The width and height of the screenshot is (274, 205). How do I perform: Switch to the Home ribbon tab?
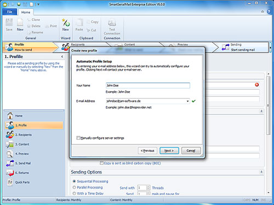(x=26, y=12)
